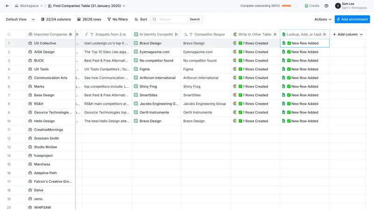Screen dimensions: 374x210
Task: Click the Competitor Respor column header
Action: pos(206,34)
